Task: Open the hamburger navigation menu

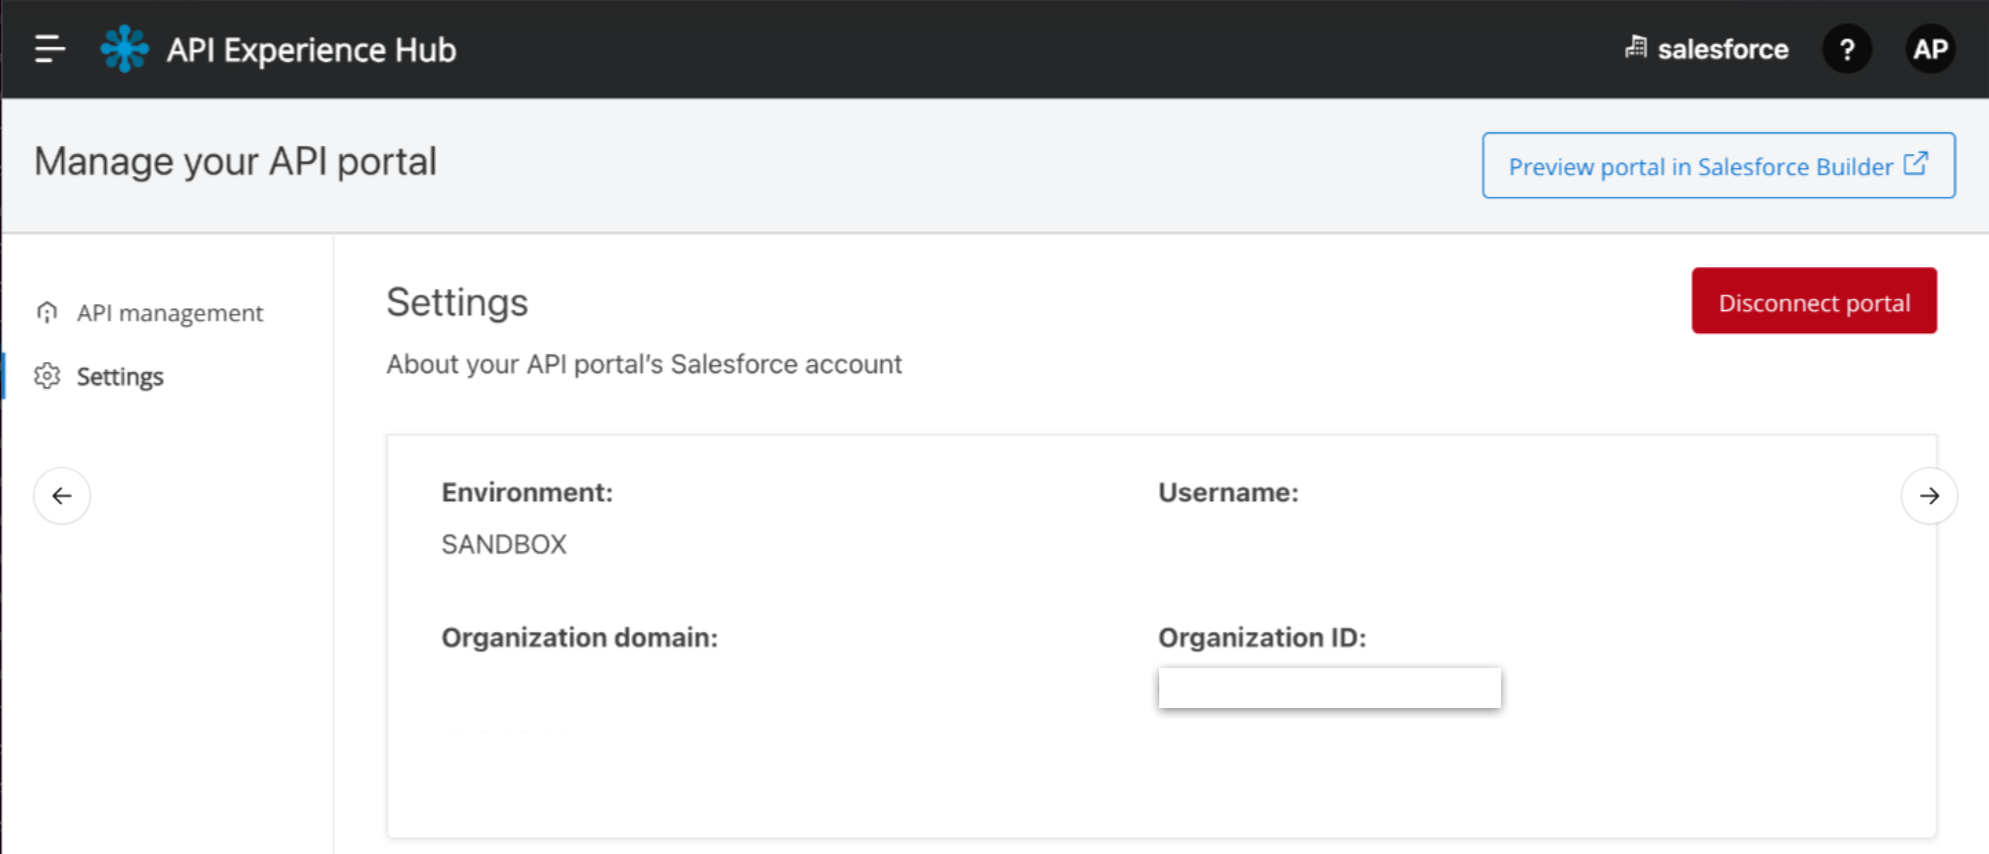Action: pyautogui.click(x=50, y=49)
